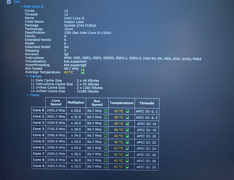Image resolution: width=234 pixels, height=180 pixels.
Task: Click the 2 x 1280 KBytes L2 cache value
Action: click(x=90, y=88)
